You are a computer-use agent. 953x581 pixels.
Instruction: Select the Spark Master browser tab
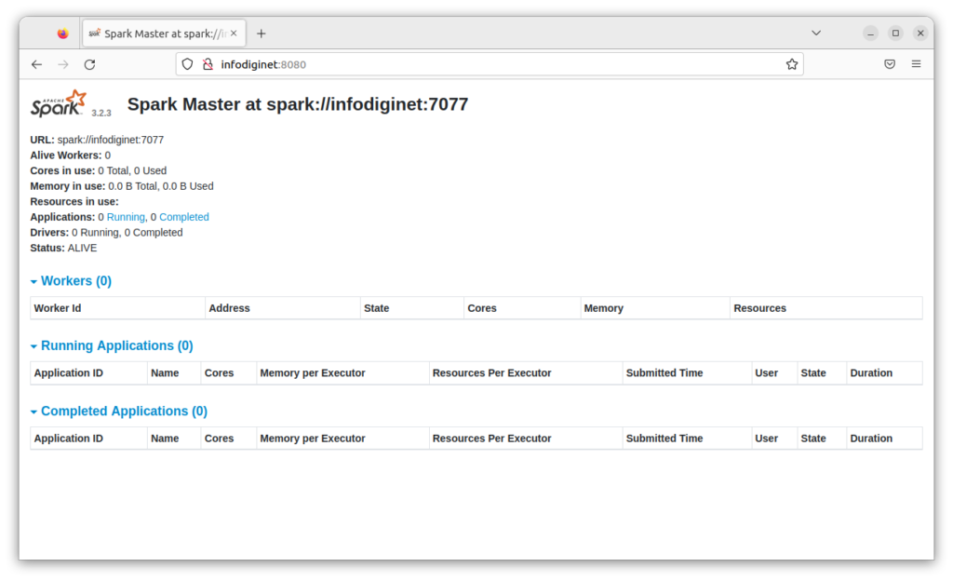click(164, 34)
